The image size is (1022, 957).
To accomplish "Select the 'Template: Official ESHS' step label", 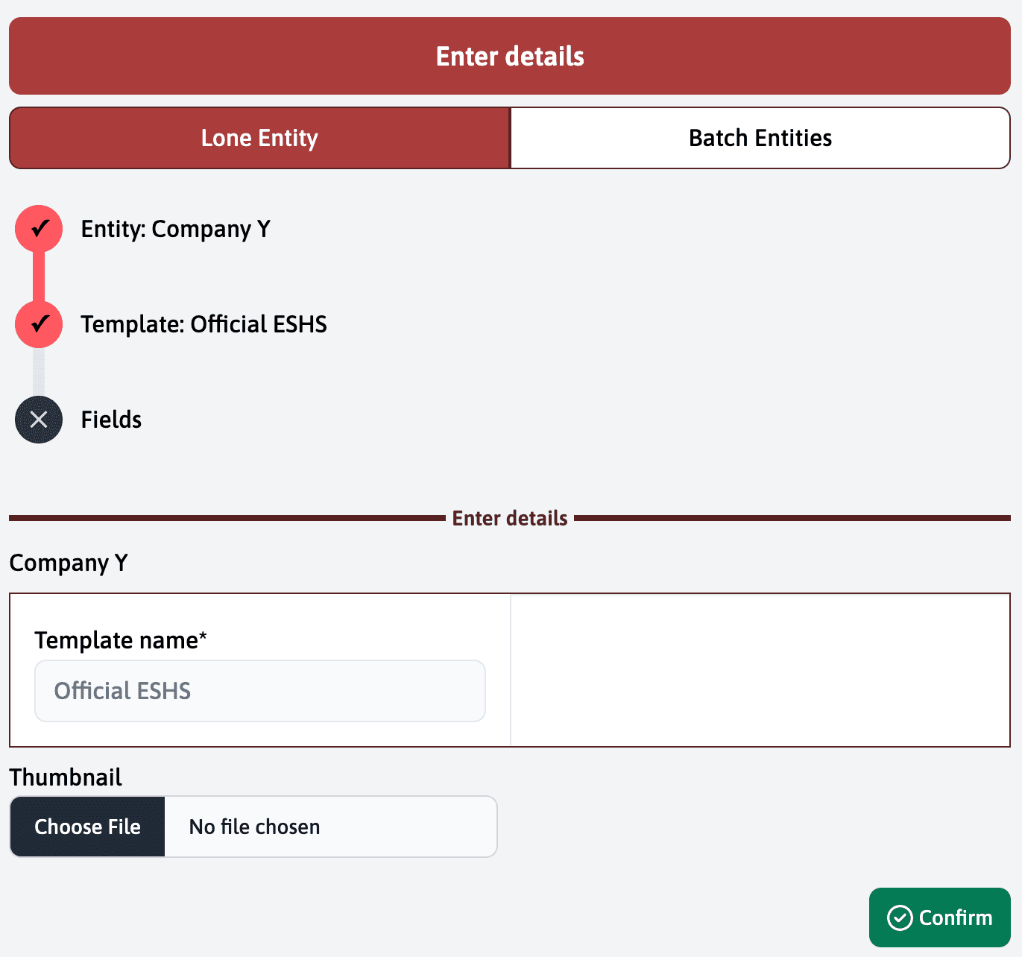I will tap(204, 324).
